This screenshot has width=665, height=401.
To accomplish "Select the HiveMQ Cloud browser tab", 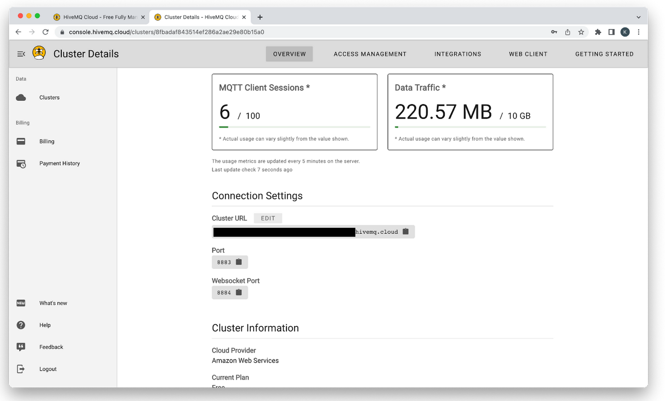I will (98, 17).
